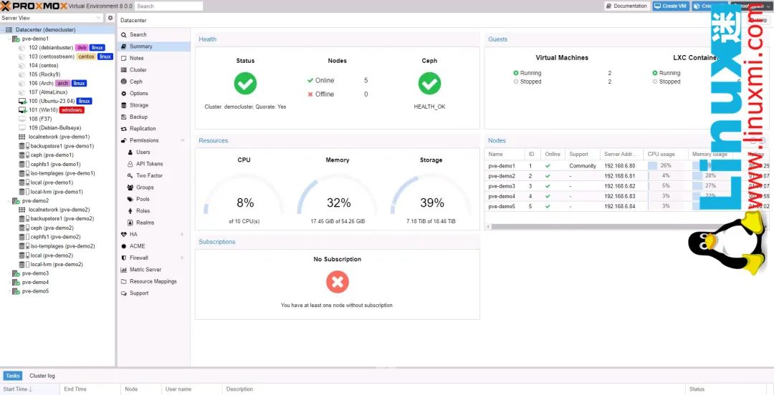Open the Ceph menu item icon

pos(124,82)
